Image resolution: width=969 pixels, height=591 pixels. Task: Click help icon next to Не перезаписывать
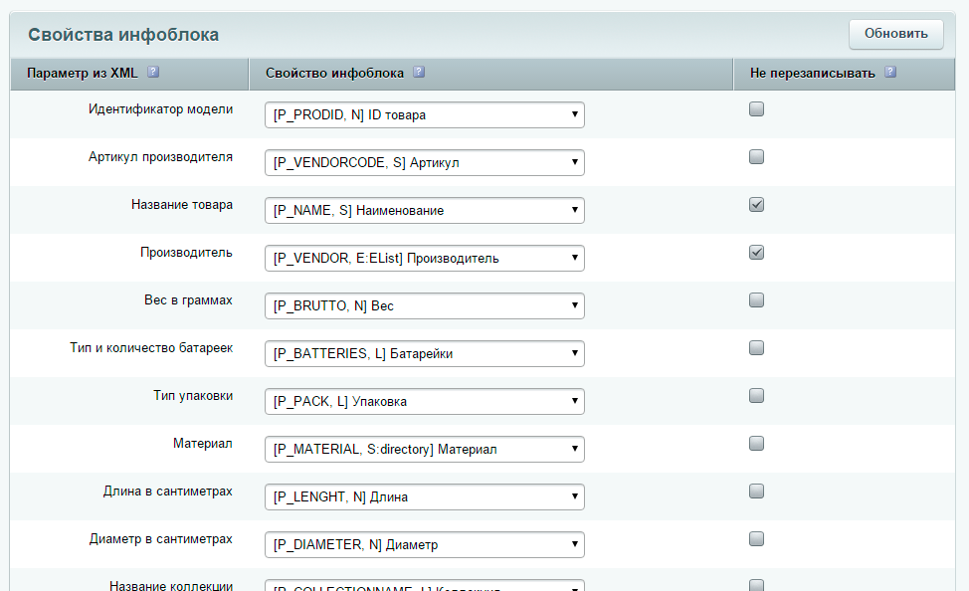tap(889, 73)
